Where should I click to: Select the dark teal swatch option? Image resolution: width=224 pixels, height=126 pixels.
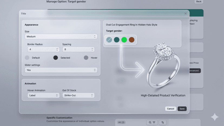(x=117, y=40)
